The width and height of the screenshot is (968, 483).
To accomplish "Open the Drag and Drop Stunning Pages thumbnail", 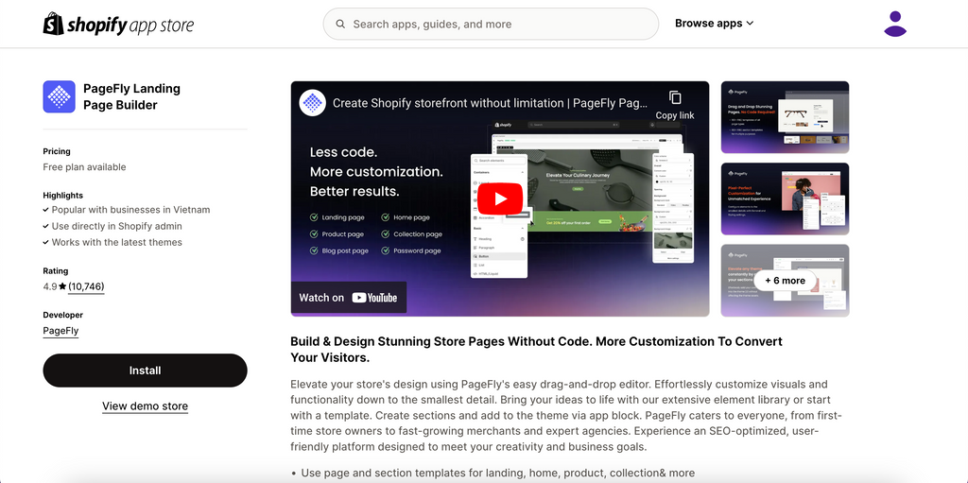I will (x=785, y=117).
